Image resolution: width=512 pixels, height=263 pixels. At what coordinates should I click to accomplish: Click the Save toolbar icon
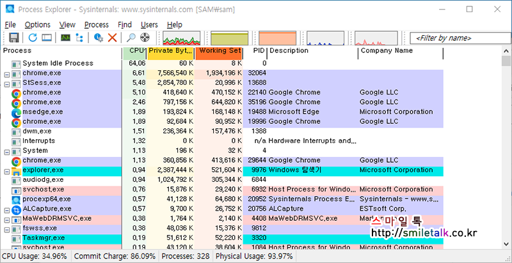pyautogui.click(x=13, y=38)
